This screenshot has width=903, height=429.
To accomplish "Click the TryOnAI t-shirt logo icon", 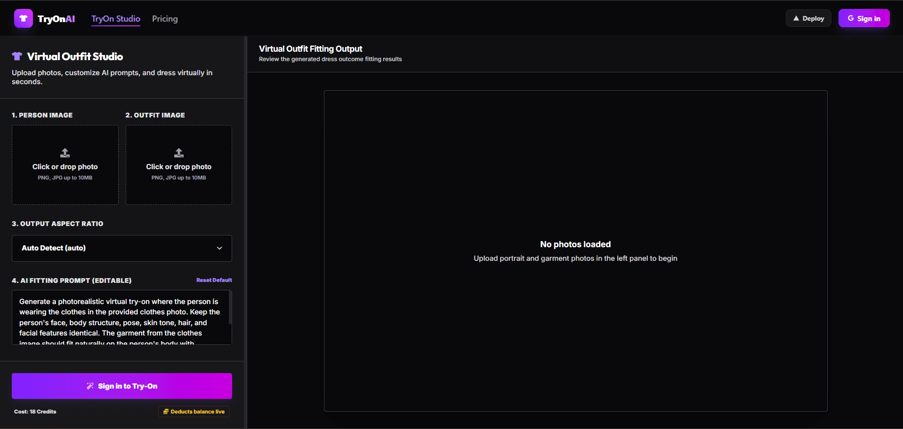I will pyautogui.click(x=24, y=18).
